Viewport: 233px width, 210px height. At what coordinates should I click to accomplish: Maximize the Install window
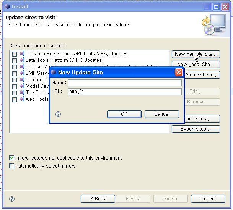click(x=216, y=7)
